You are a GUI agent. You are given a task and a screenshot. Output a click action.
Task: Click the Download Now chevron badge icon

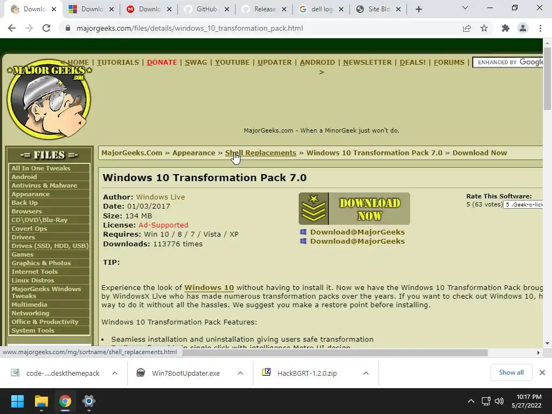pyautogui.click(x=313, y=209)
